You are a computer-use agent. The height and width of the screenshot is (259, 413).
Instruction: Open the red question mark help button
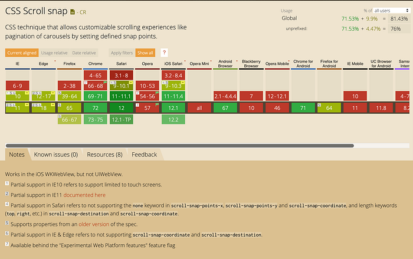(164, 53)
